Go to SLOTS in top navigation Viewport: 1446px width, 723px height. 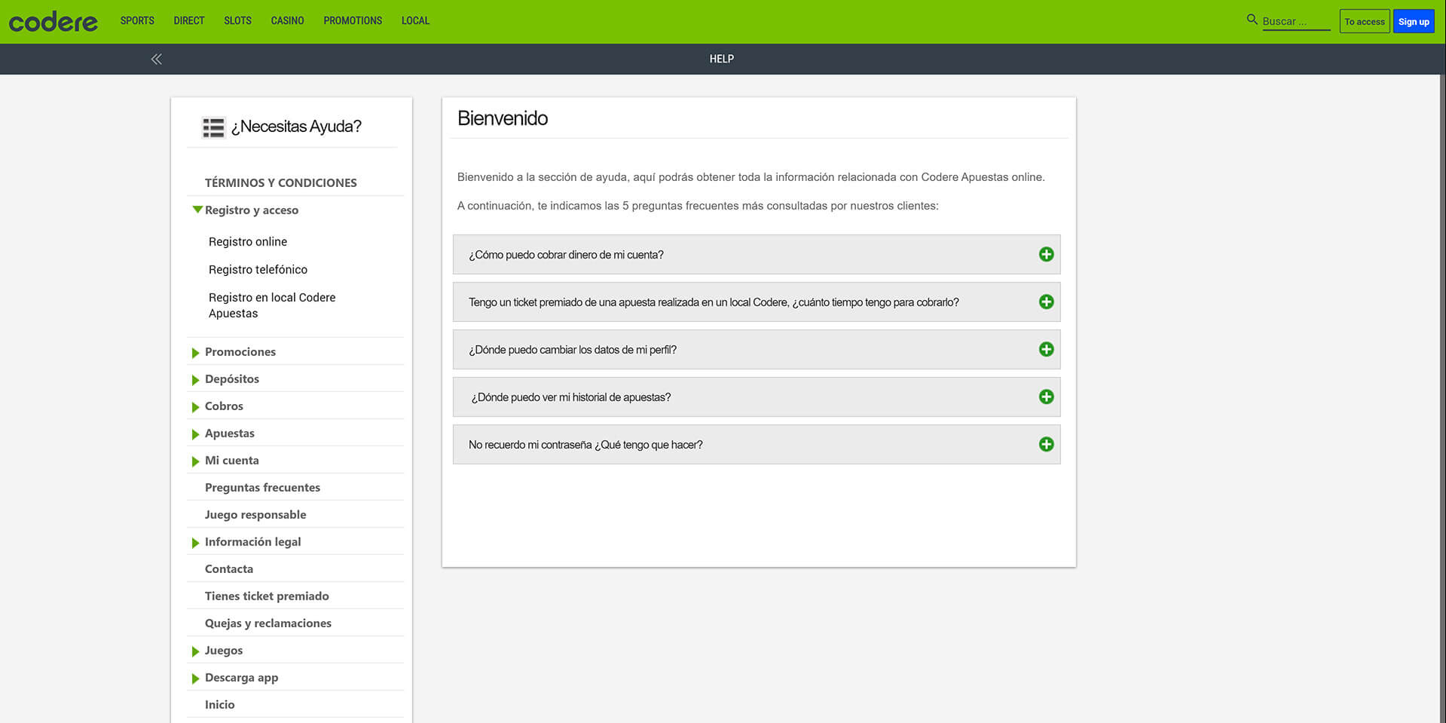click(237, 20)
